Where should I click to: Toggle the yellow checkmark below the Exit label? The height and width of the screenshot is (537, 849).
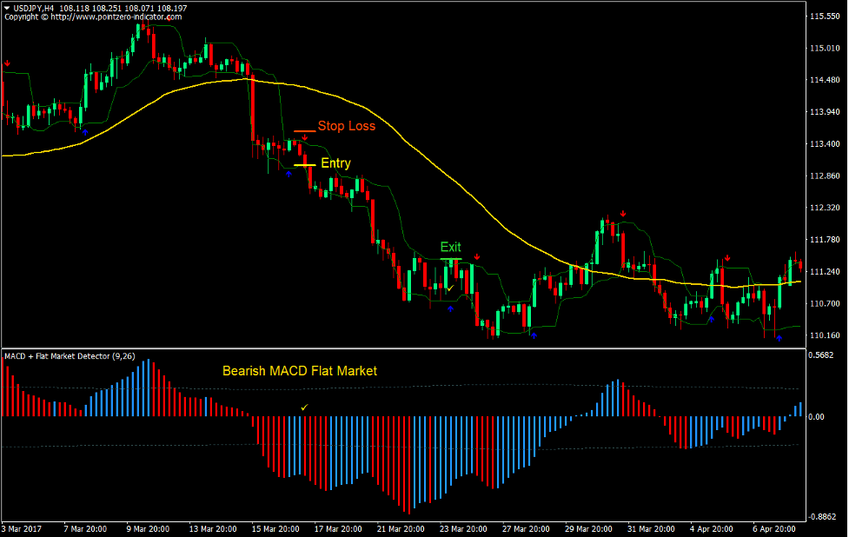[450, 288]
